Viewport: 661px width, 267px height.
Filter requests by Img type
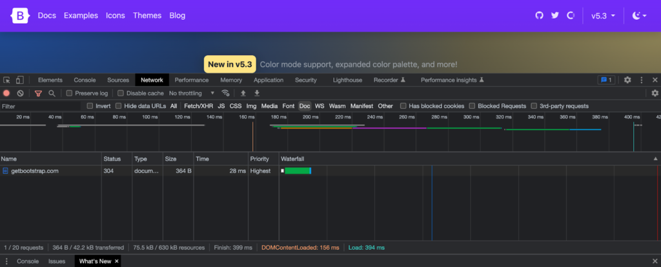251,106
